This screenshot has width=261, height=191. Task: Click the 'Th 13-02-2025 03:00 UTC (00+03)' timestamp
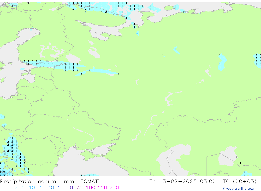pos(203,181)
